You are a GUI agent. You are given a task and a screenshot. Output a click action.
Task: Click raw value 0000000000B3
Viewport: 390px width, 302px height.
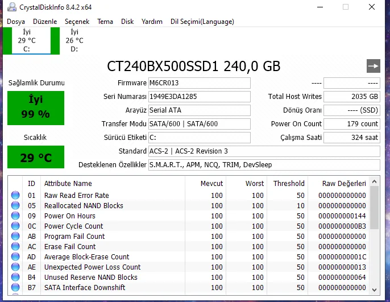pos(342,226)
